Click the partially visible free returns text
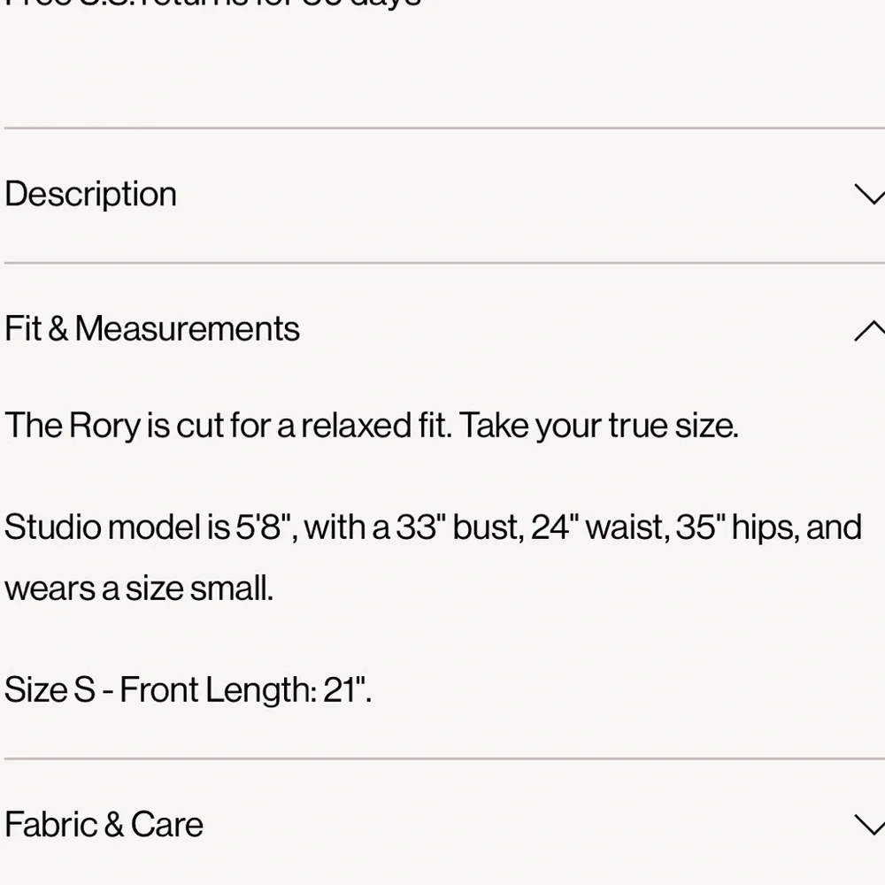The height and width of the screenshot is (885, 885). tap(212, 4)
